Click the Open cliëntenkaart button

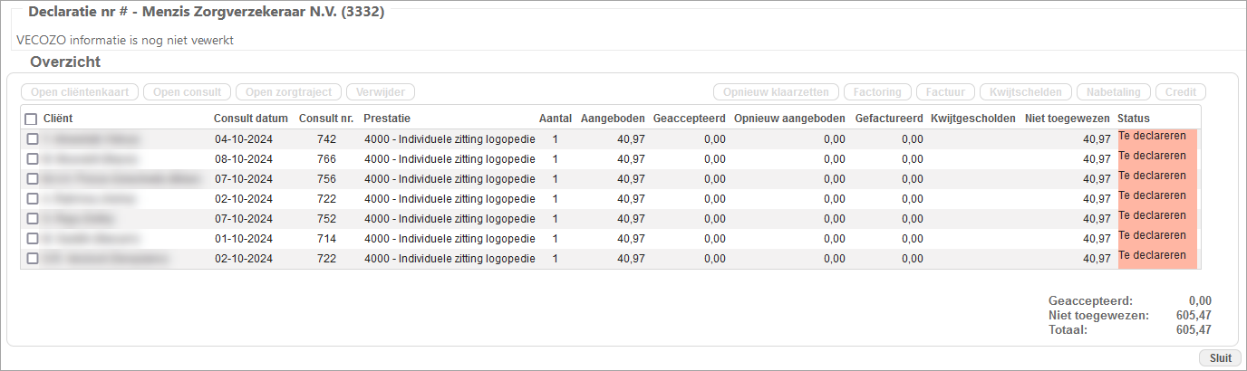[80, 92]
